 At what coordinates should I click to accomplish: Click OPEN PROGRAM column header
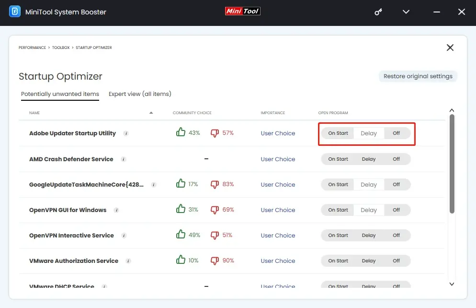coord(333,113)
